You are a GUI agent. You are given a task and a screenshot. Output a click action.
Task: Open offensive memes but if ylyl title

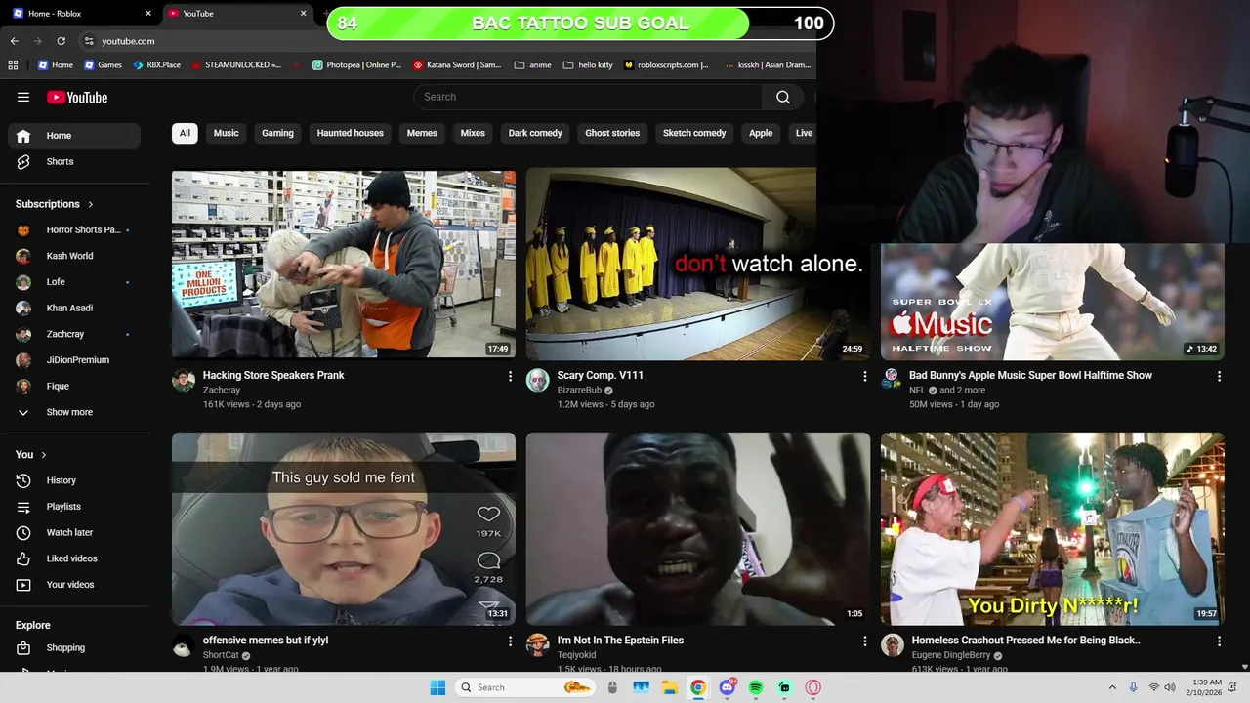point(266,641)
